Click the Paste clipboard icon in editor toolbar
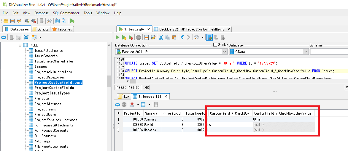This screenshot has width=348, height=151. 174,37
